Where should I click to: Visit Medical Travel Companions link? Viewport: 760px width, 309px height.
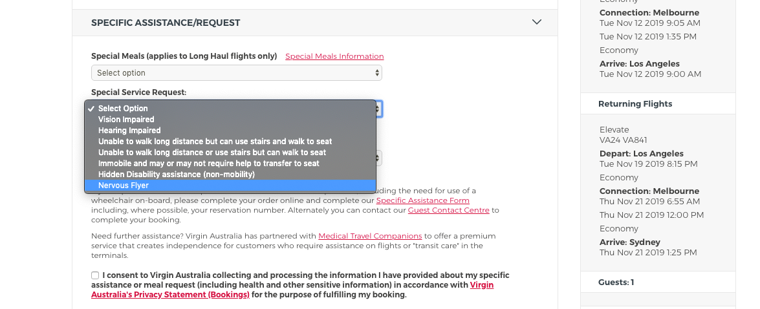click(370, 236)
